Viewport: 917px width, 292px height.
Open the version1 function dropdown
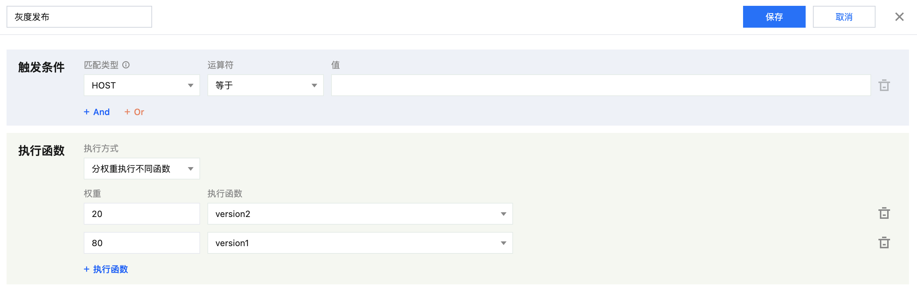pyautogui.click(x=360, y=243)
